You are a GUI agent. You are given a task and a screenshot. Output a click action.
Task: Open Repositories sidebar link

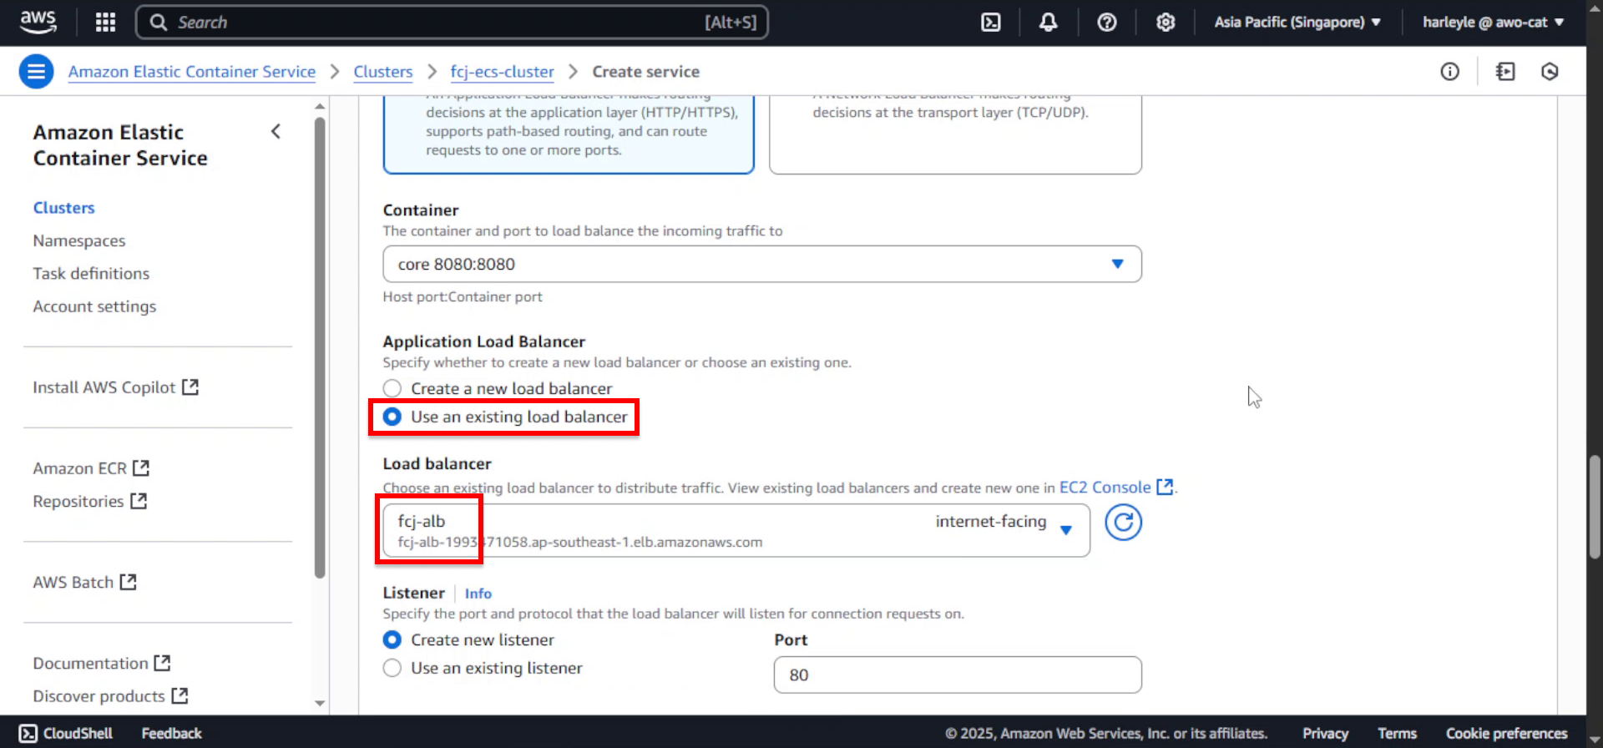78,501
